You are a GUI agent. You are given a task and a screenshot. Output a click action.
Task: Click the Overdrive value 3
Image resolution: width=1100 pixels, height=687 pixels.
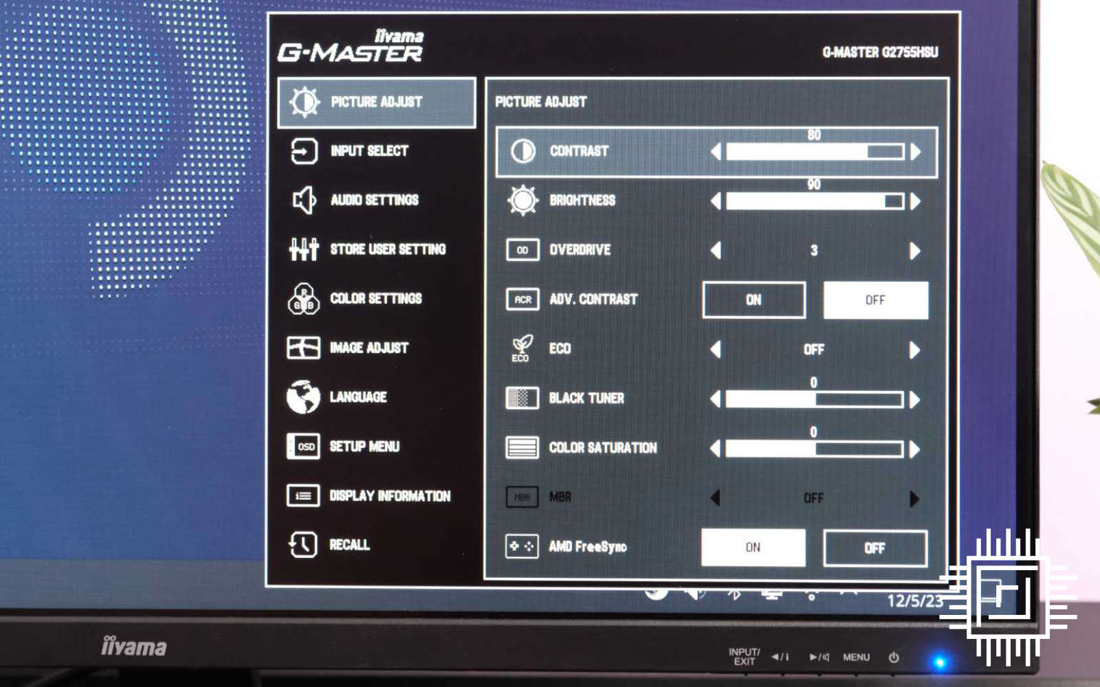tap(815, 251)
